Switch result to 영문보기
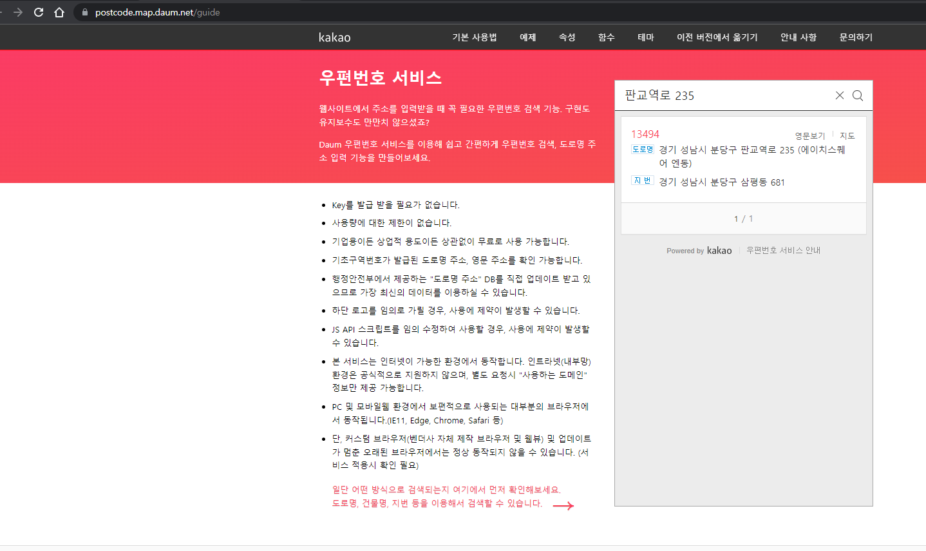This screenshot has width=926, height=551. [809, 136]
